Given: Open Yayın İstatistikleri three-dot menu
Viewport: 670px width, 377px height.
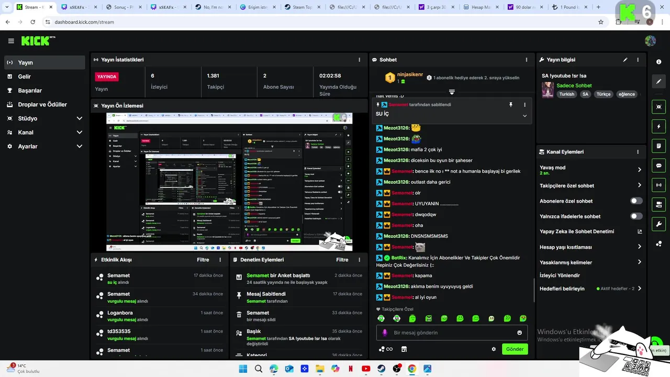Looking at the screenshot, I should pos(359,60).
